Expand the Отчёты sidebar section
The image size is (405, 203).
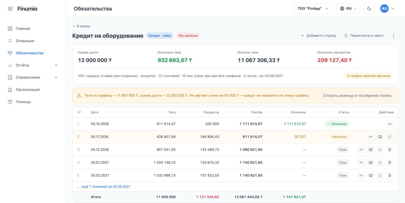[33, 65]
